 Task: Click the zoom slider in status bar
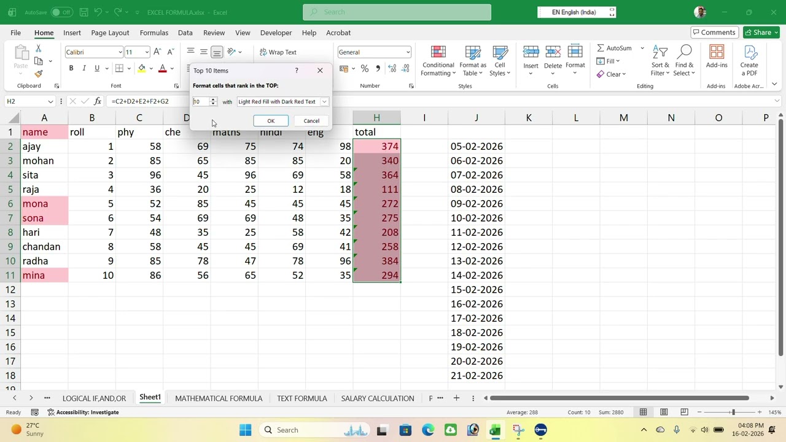(x=733, y=412)
